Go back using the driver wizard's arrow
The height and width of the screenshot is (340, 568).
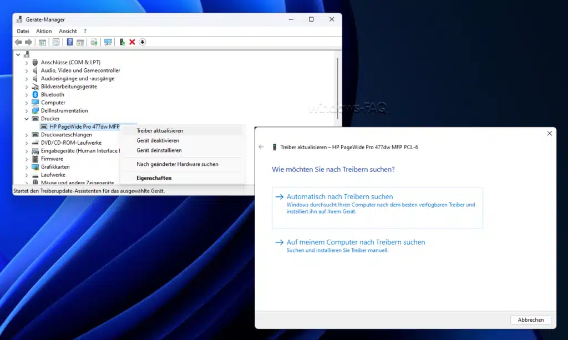click(x=261, y=147)
